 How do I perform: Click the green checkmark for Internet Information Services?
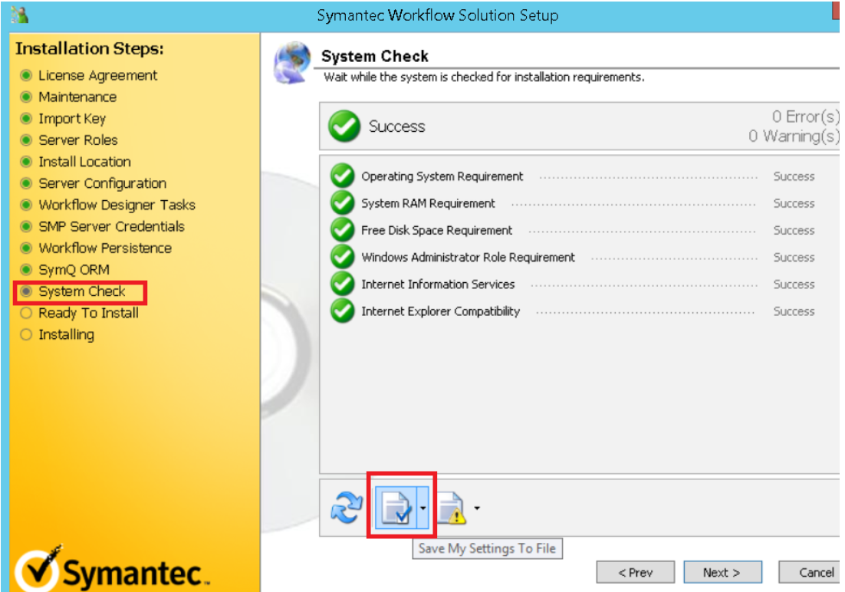[x=342, y=284]
